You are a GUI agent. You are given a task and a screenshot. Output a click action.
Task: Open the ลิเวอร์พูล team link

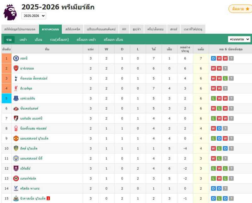26,88
